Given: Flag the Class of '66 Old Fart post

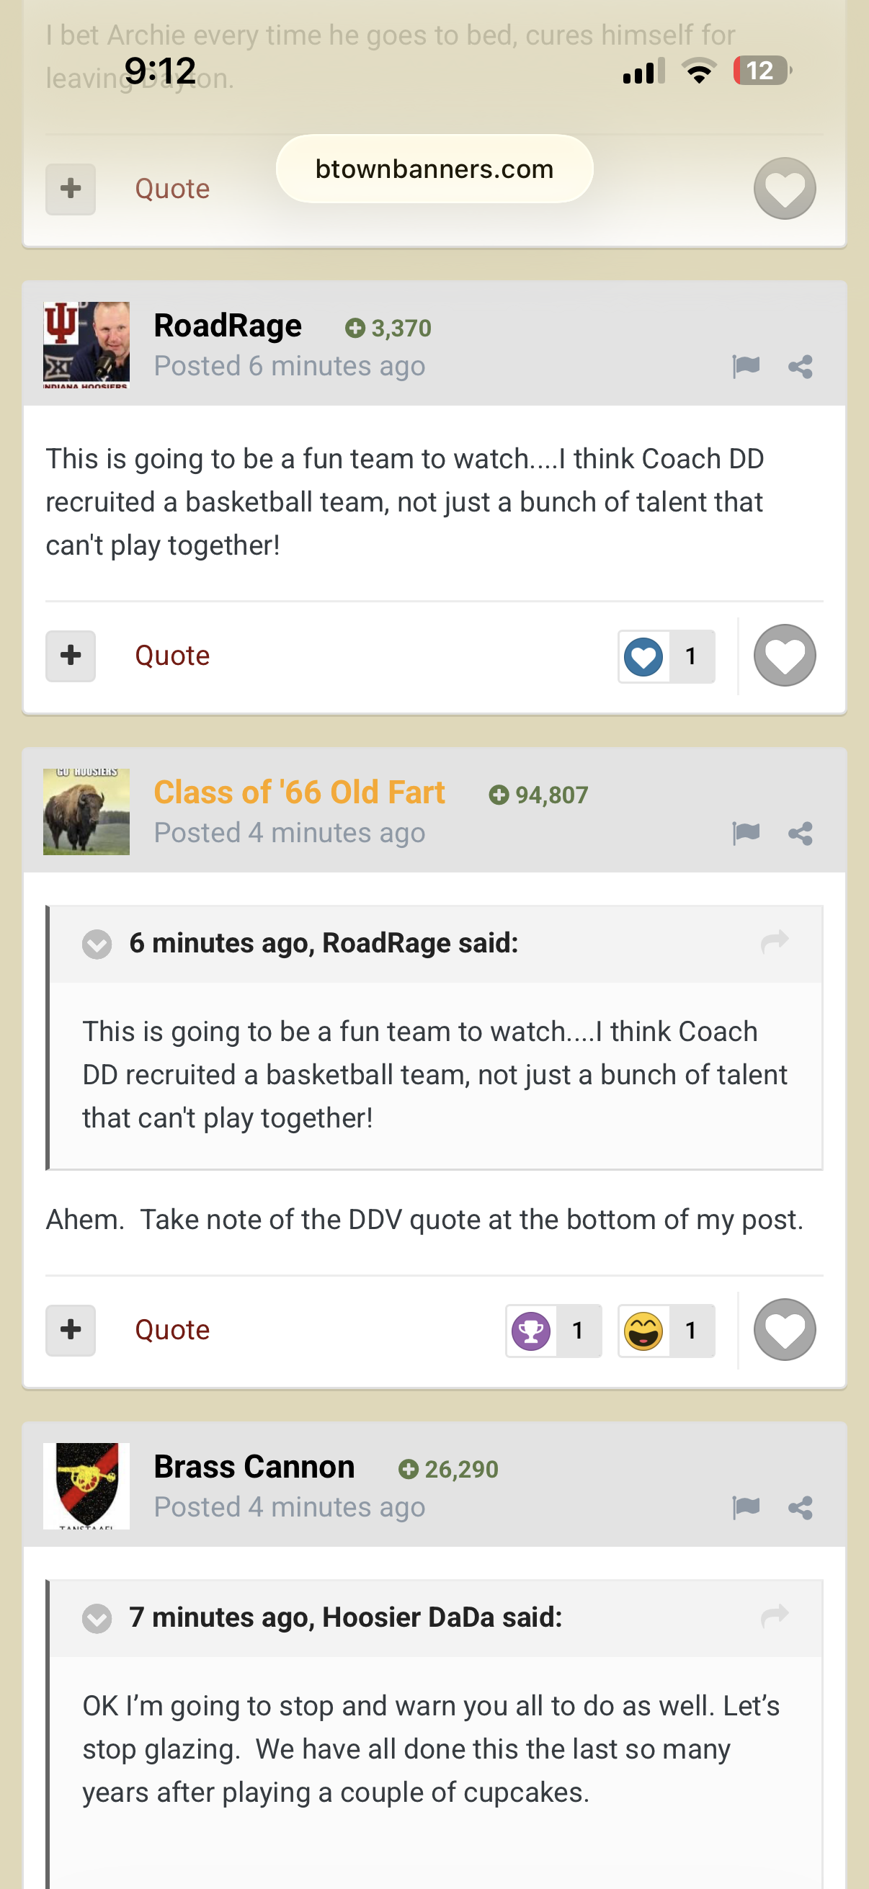Looking at the screenshot, I should click(746, 832).
